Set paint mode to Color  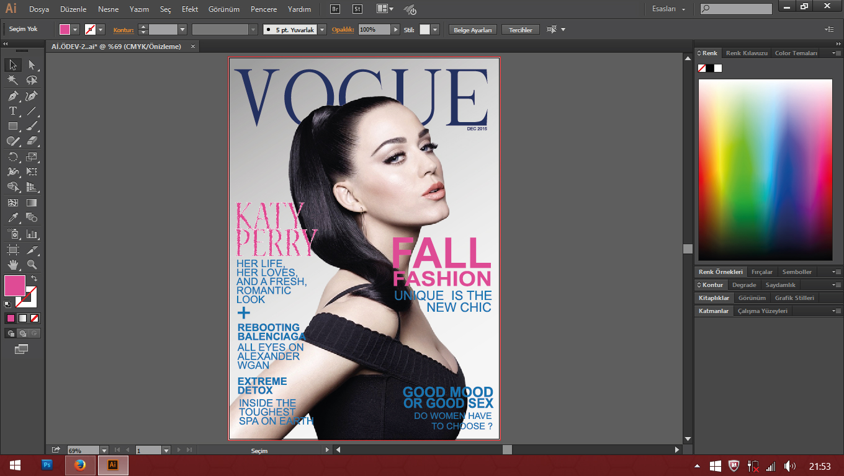tap(11, 318)
